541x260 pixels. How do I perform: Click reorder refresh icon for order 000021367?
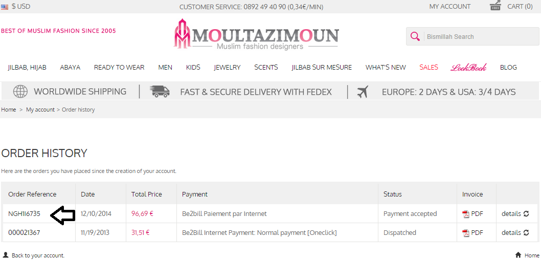[x=526, y=233]
